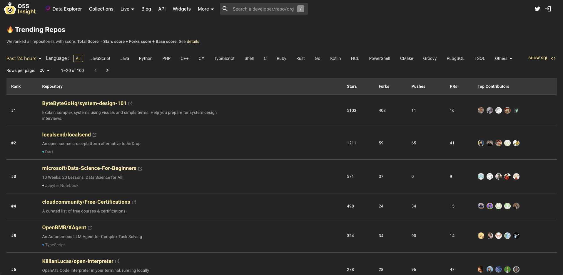Screen dimensions: 563x275
Task: Expand the More menu
Action: [206, 9]
